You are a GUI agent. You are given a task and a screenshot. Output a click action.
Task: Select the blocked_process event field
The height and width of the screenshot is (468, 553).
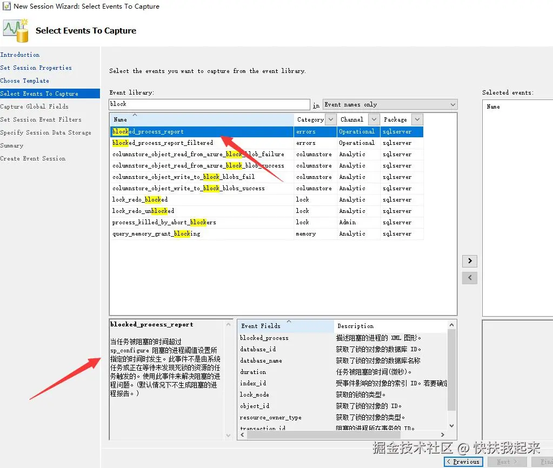coord(264,338)
